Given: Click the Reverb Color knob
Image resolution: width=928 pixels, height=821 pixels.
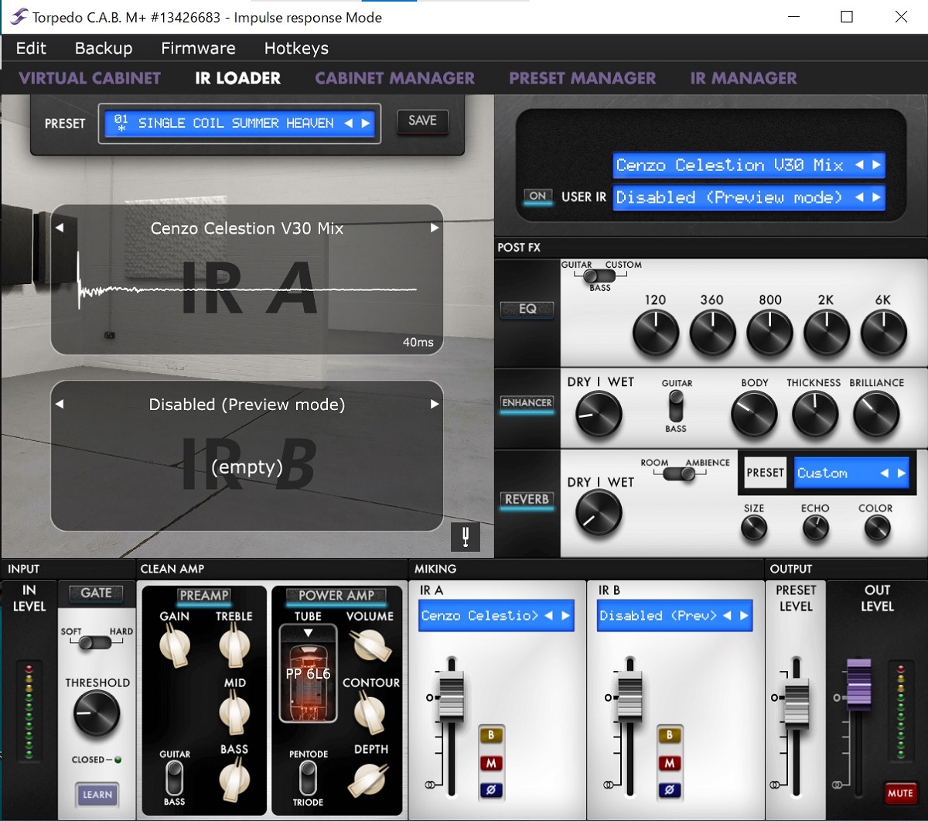Looking at the screenshot, I should click(876, 528).
